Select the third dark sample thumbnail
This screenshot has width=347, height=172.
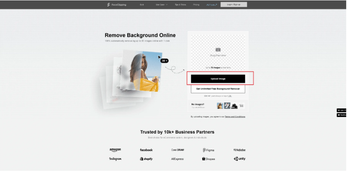tap(234, 106)
